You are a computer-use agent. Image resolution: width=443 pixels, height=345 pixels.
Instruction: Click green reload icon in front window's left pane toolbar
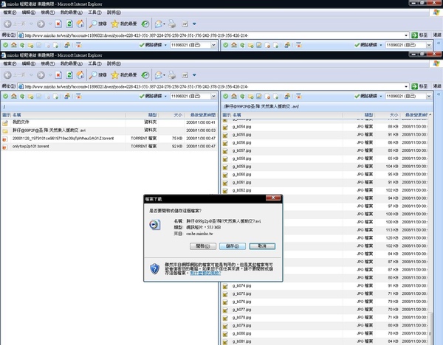(22, 96)
